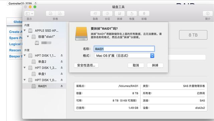Click the 抹掉 confirm button in dialog
This screenshot has width=214, height=121.
coord(155,65)
